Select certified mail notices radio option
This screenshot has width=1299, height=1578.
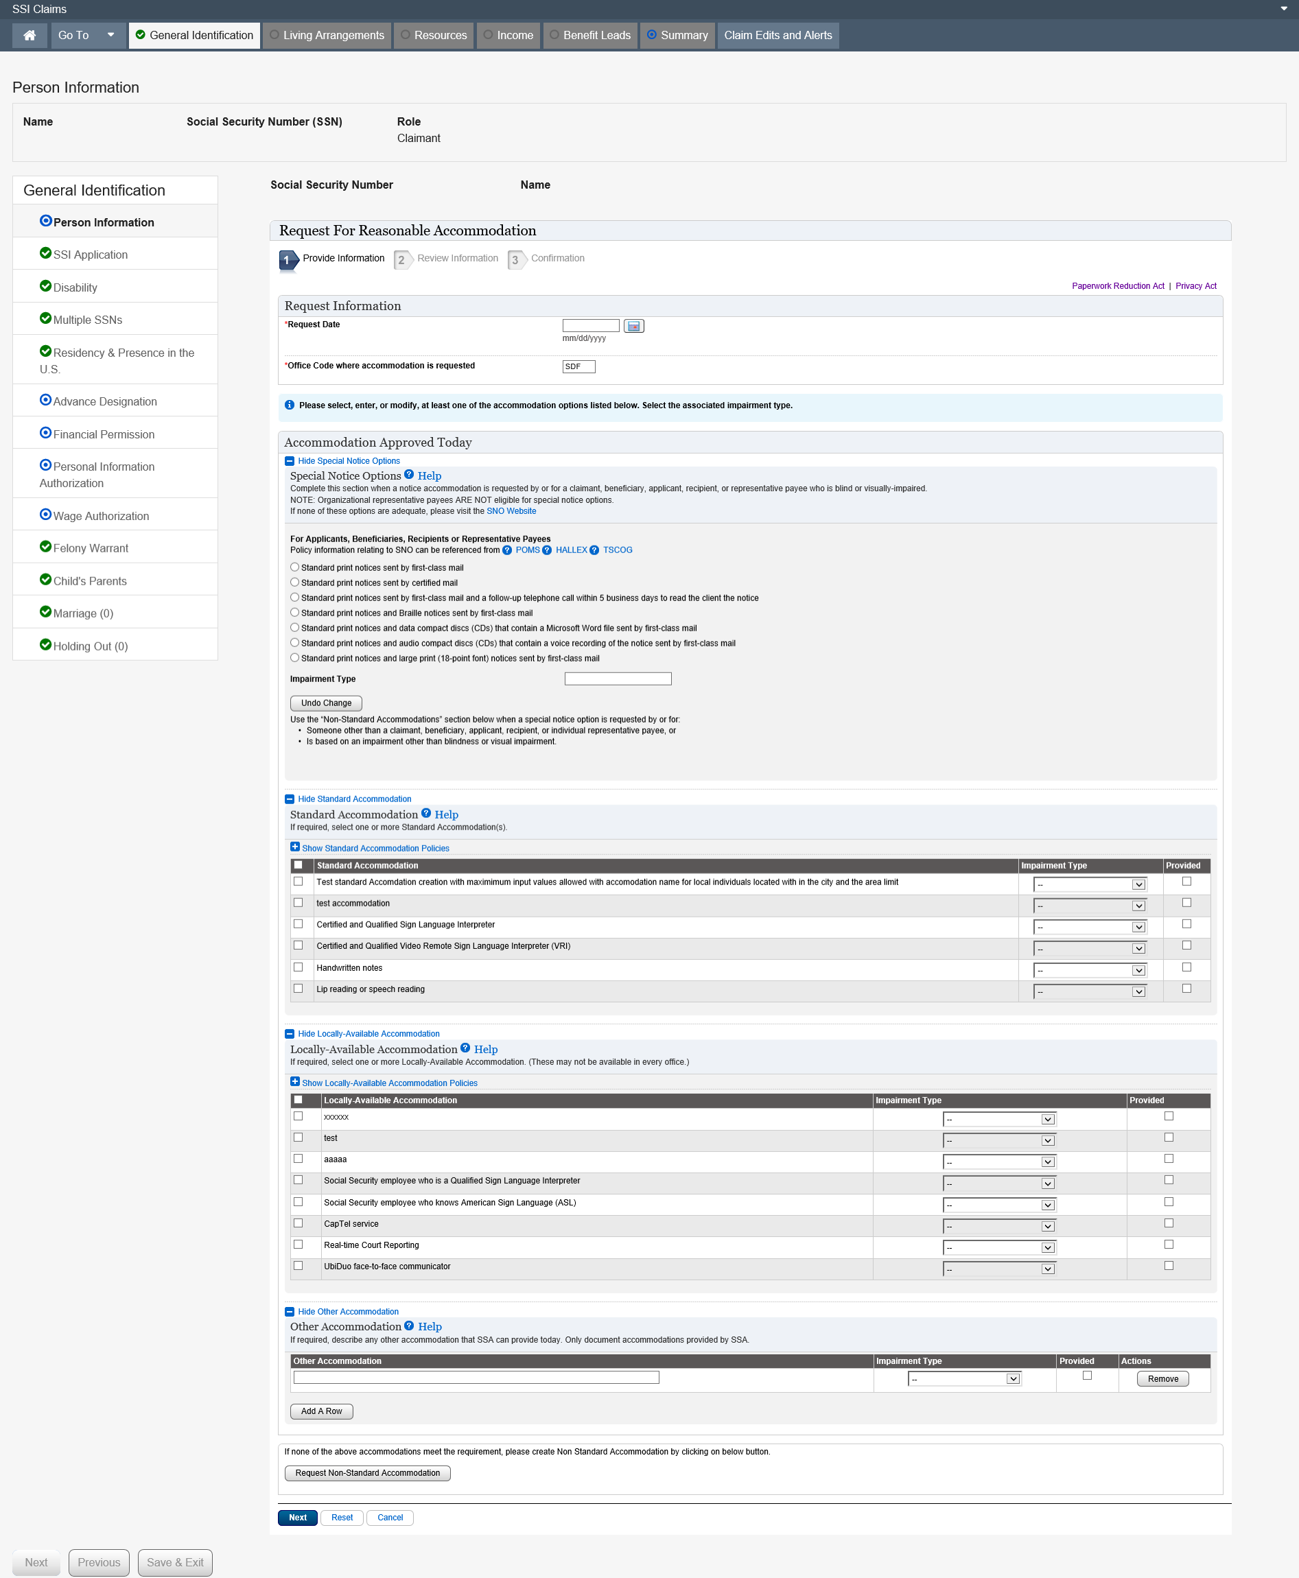[295, 583]
